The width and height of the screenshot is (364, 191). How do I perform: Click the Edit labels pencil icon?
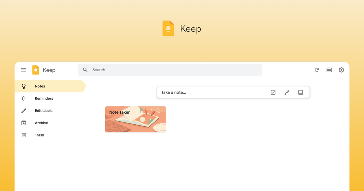tap(24, 111)
